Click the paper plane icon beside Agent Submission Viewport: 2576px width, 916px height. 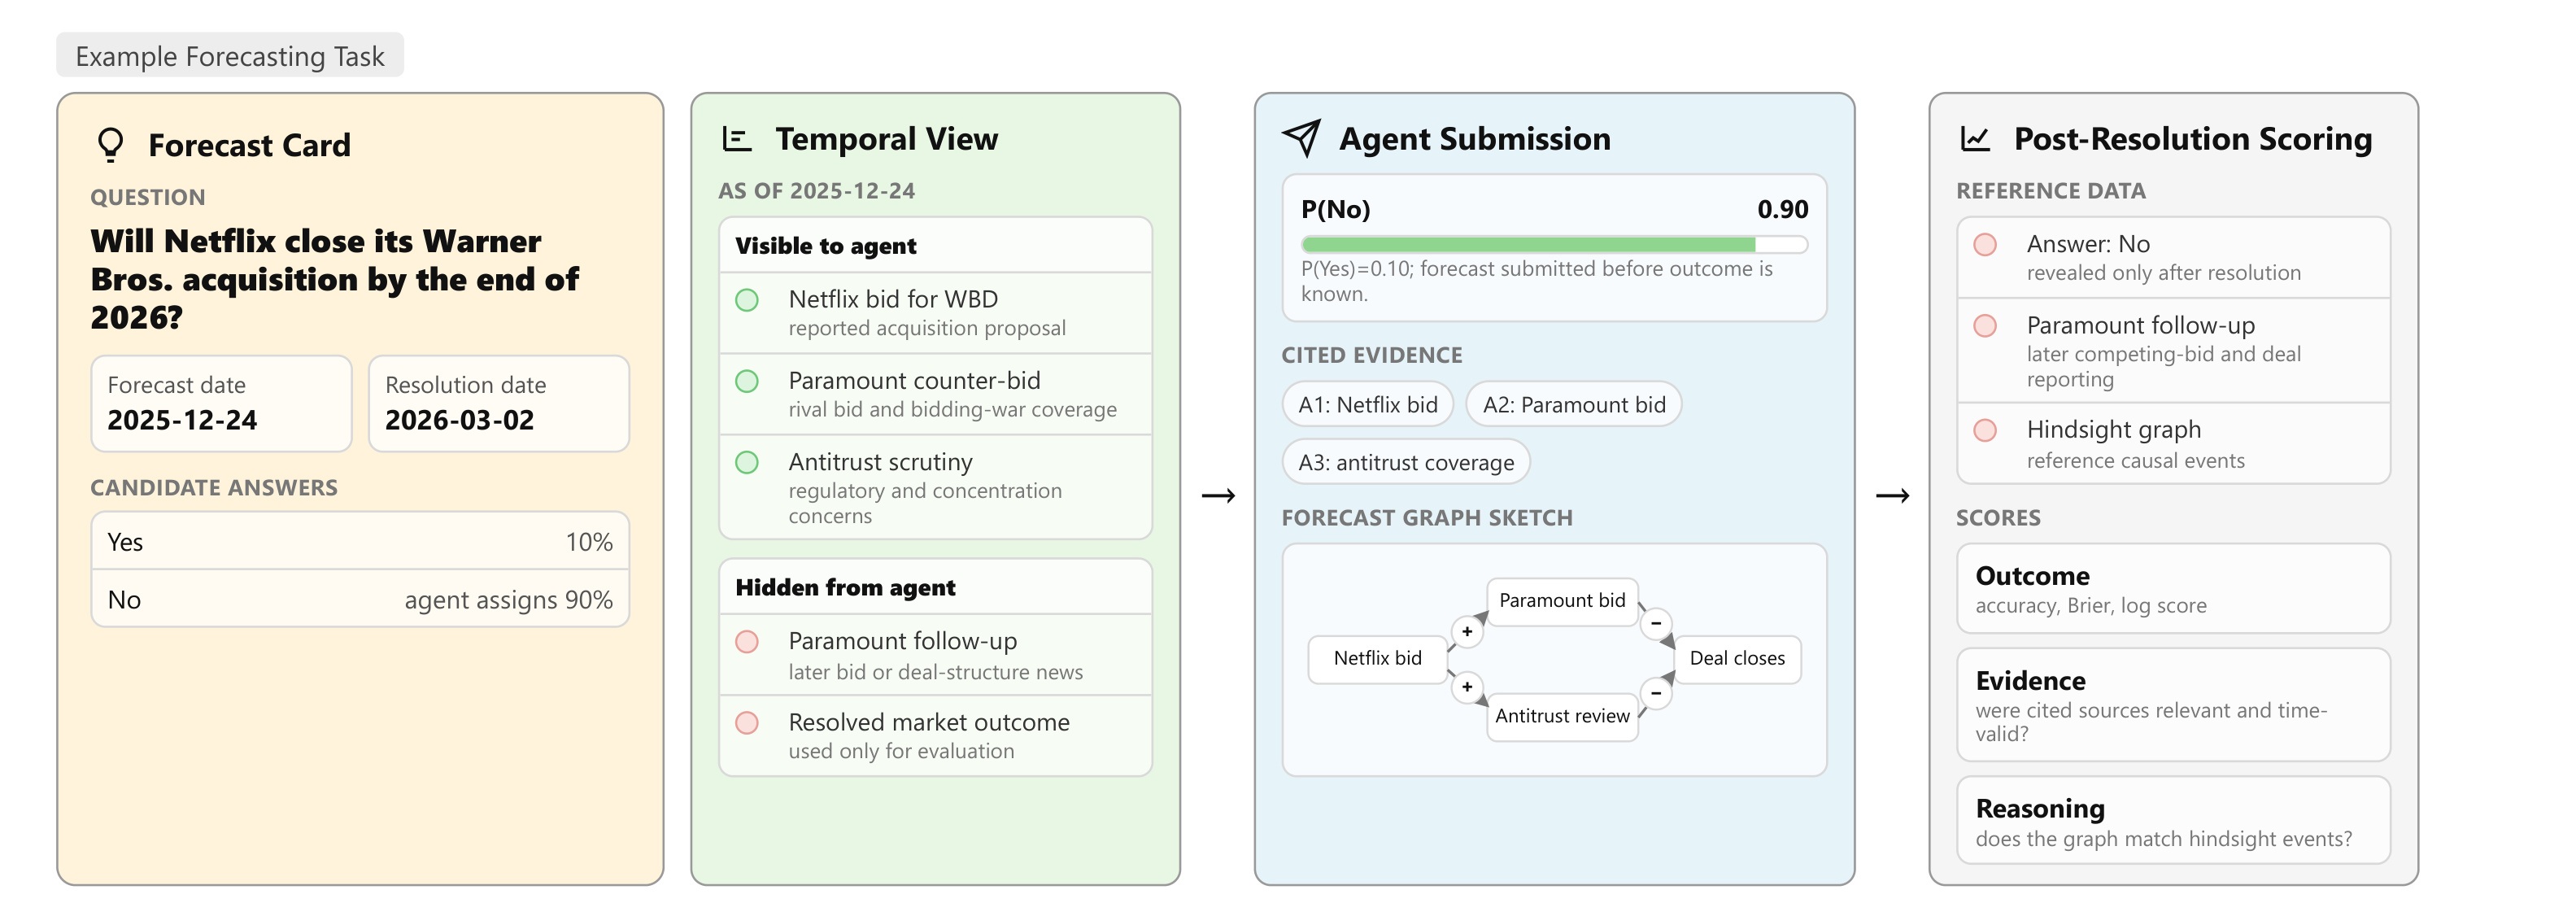[x=1302, y=138]
